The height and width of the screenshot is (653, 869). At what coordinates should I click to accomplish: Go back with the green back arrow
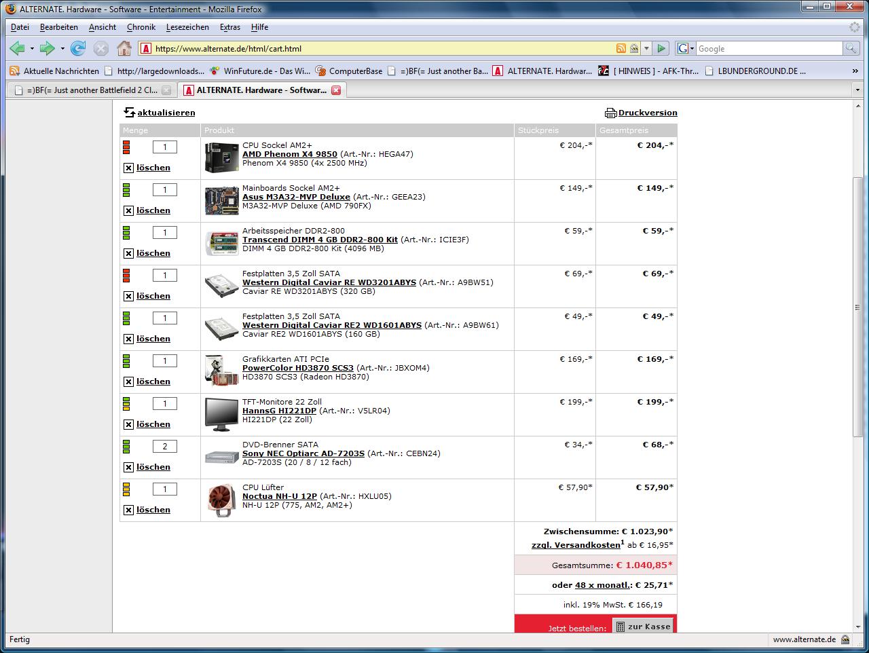coord(18,48)
